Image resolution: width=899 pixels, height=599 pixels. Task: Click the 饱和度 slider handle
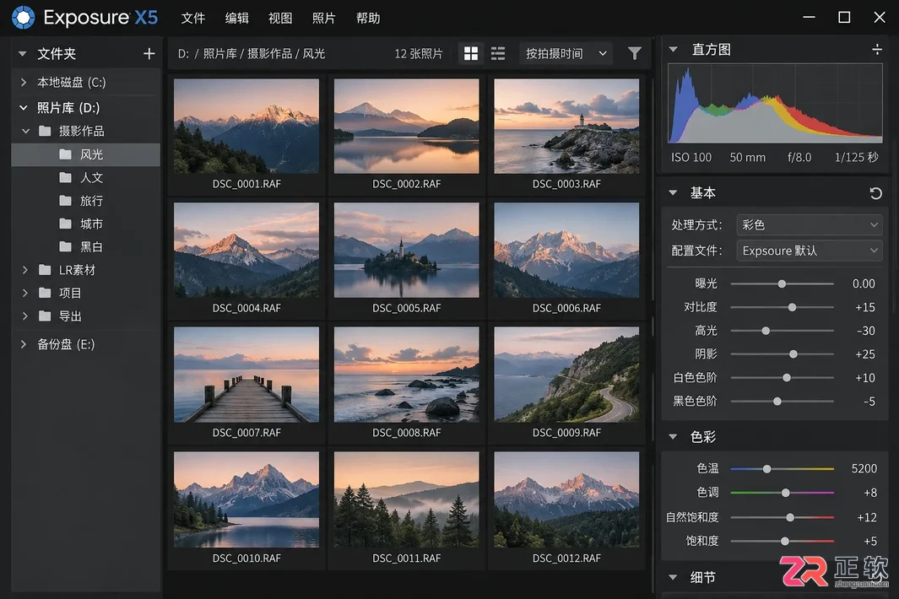784,541
